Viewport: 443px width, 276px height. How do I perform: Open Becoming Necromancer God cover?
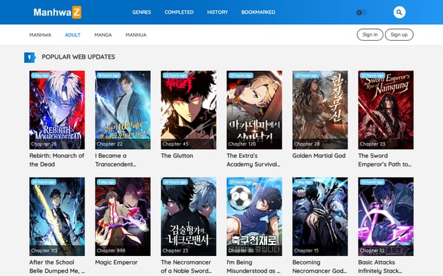point(320,216)
